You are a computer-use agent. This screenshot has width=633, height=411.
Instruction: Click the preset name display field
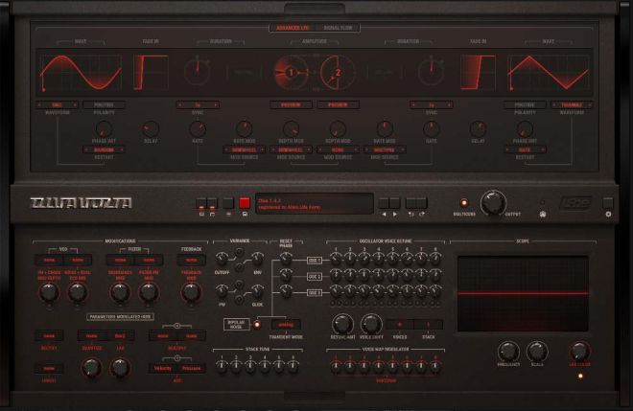click(x=315, y=203)
